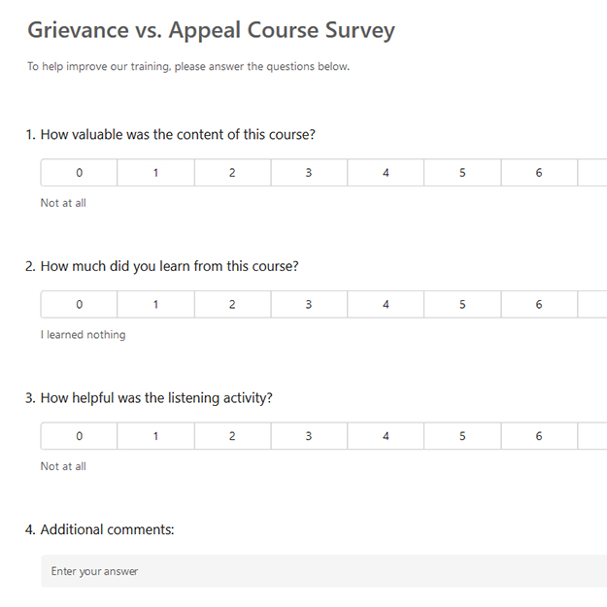
Task: Rate how much you learned as 1
Action: 155,304
